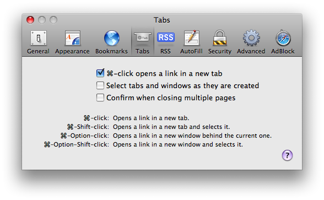Click 'Opens a link in a new tab.' description
This screenshot has width=324, height=200.
(x=151, y=118)
